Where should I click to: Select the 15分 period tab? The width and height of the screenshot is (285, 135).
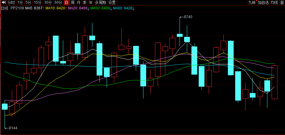[38, 2]
